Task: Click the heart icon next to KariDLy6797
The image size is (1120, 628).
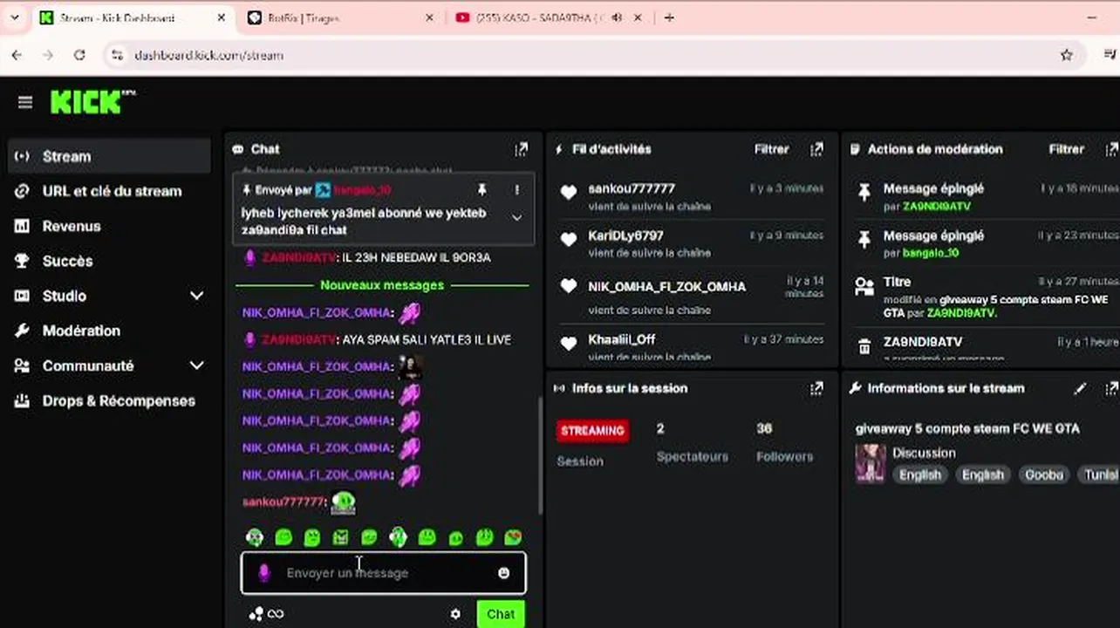Action: pyautogui.click(x=569, y=239)
